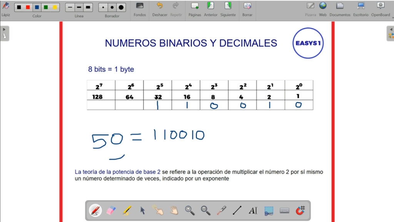Choose the smallest eraser size
This screenshot has width=394, height=222.
coord(103,7)
